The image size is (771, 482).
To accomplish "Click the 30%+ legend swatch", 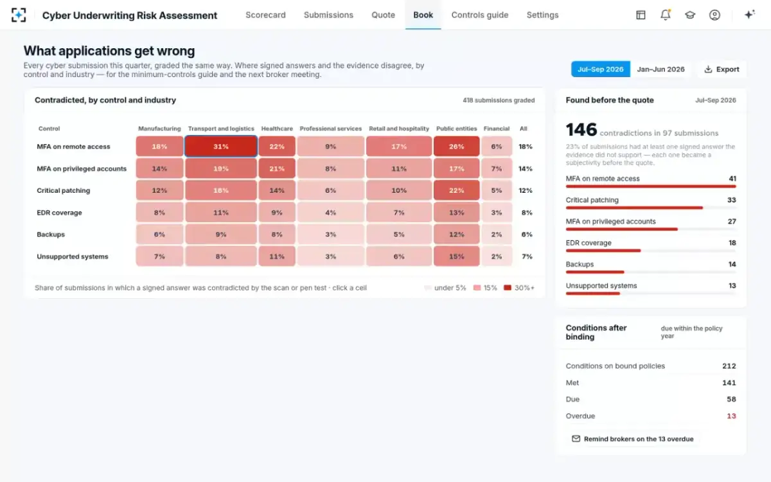I will pyautogui.click(x=508, y=288).
